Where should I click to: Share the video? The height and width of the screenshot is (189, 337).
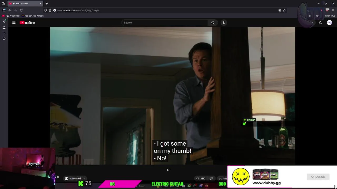tap(223, 178)
